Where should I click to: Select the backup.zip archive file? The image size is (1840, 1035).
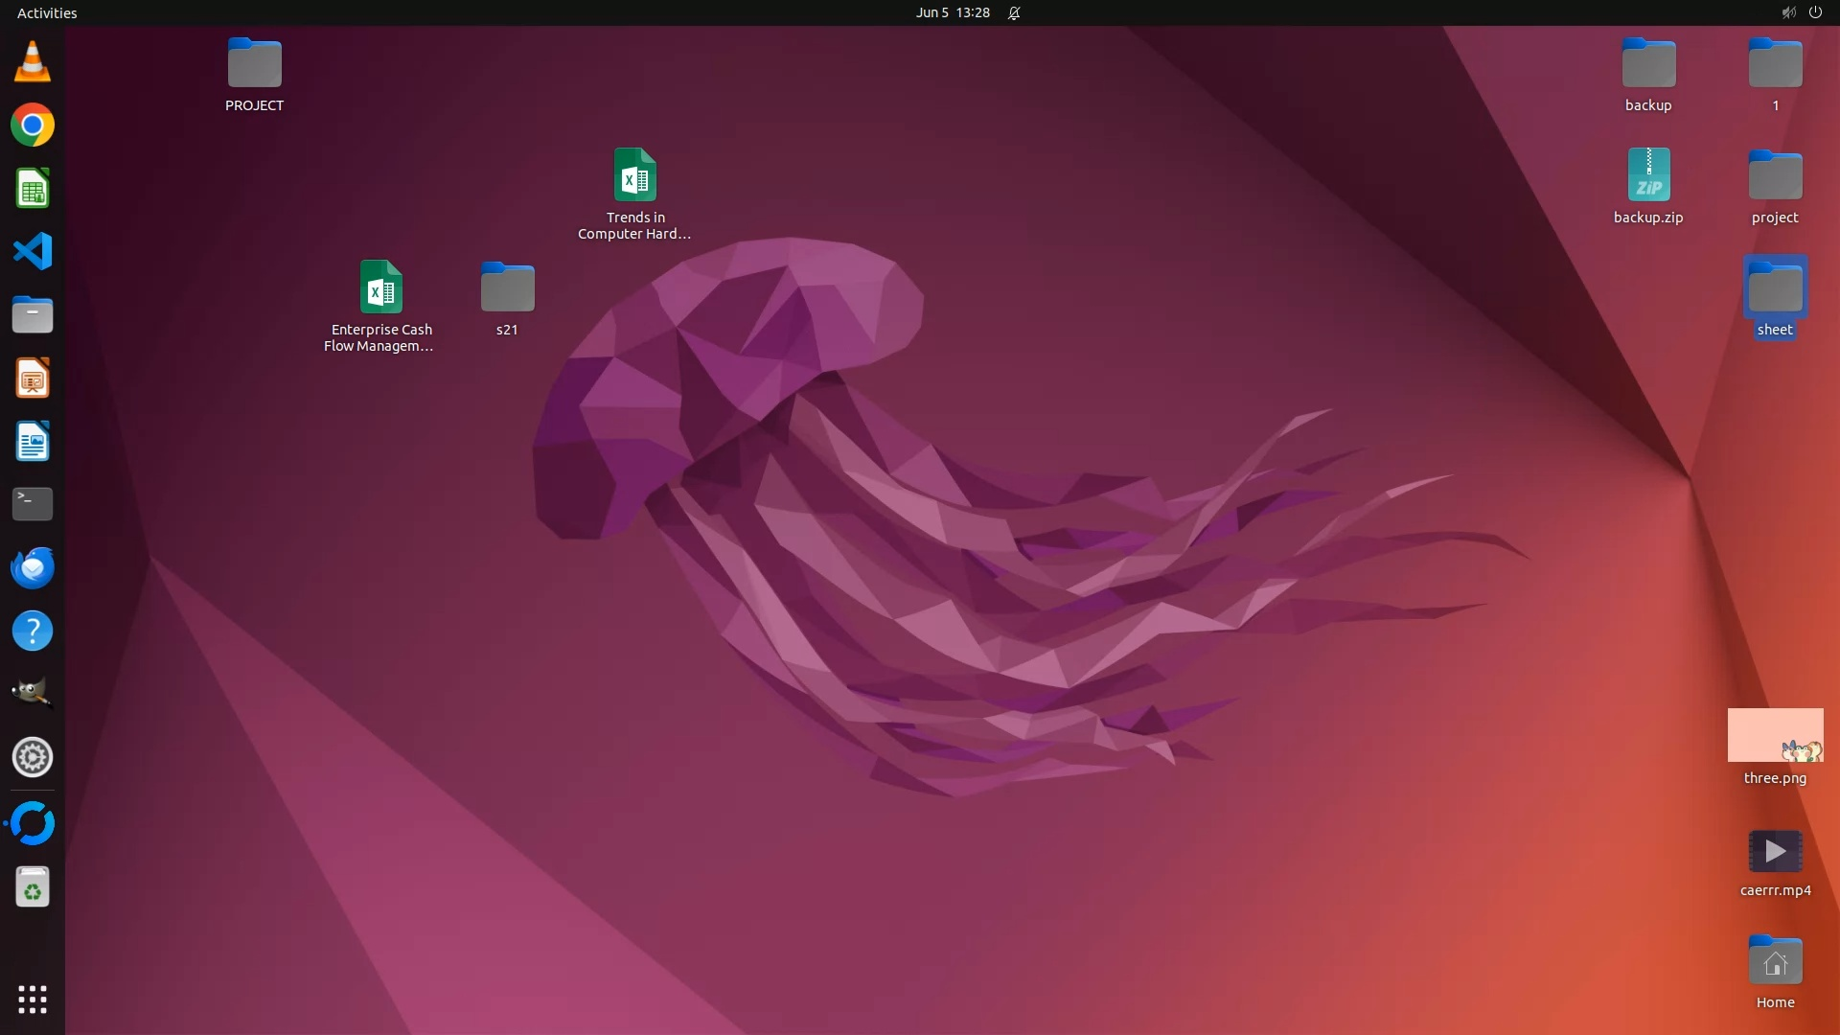click(x=1648, y=175)
